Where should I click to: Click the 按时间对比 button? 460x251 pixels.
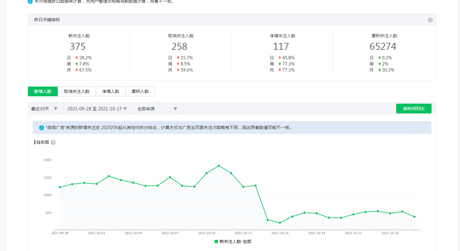414,109
